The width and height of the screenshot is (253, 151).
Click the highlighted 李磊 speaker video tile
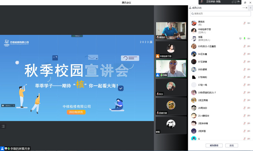(171, 68)
